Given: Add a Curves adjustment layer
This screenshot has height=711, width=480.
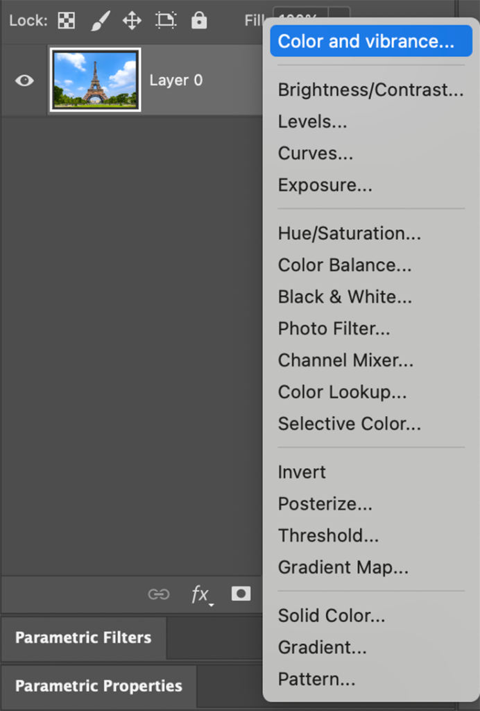Looking at the screenshot, I should [x=316, y=153].
